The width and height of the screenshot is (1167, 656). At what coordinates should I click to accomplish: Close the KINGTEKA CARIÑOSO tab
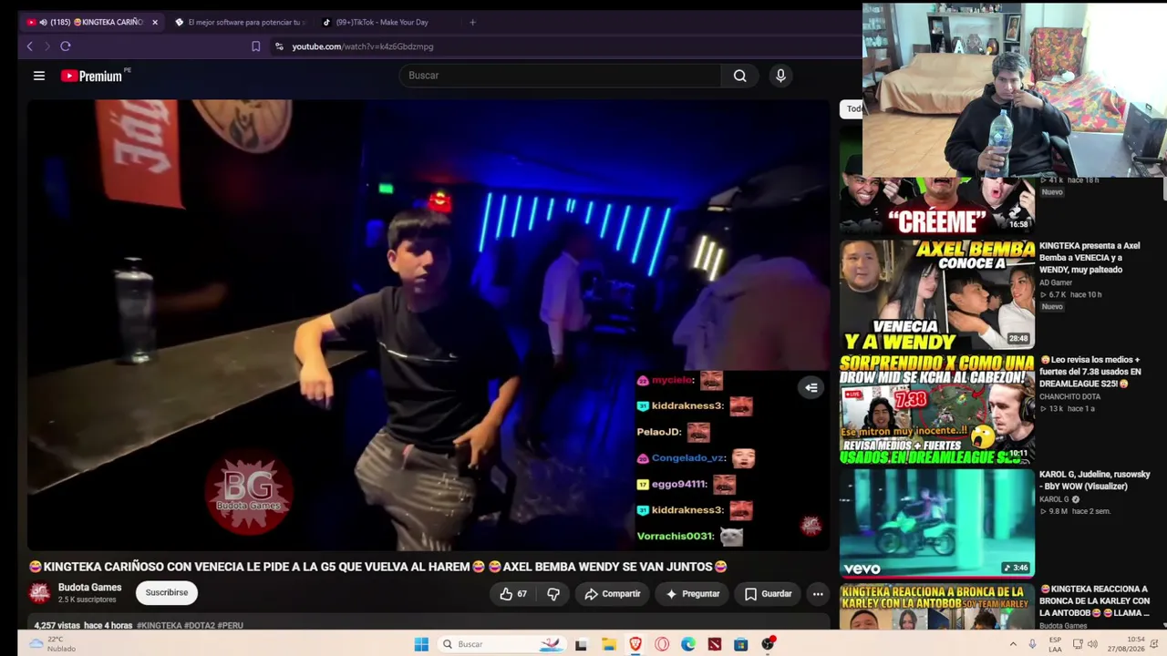coord(155,22)
